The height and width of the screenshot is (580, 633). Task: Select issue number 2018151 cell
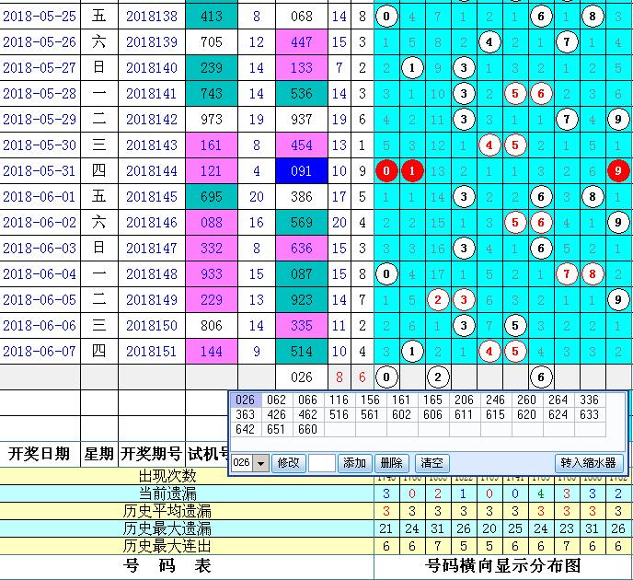151,351
